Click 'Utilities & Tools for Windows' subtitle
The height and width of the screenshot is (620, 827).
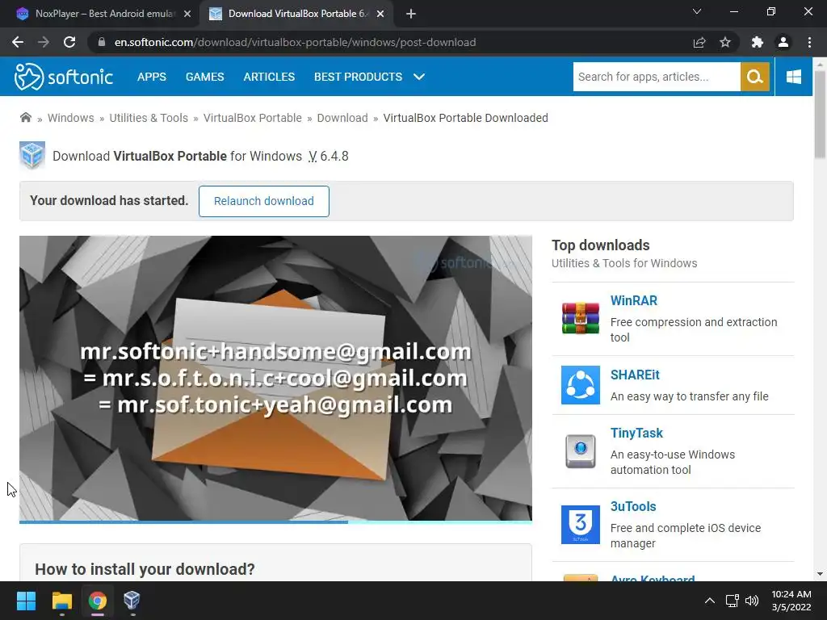point(624,263)
